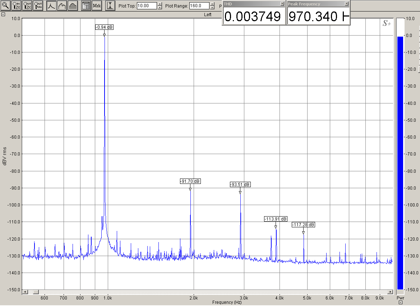Increase Plot Range with up arrow

click(x=212, y=4)
